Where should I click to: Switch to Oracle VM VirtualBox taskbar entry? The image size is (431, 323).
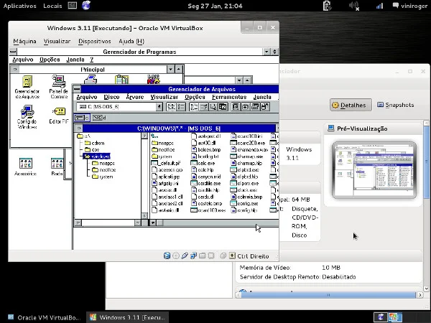(x=44, y=317)
